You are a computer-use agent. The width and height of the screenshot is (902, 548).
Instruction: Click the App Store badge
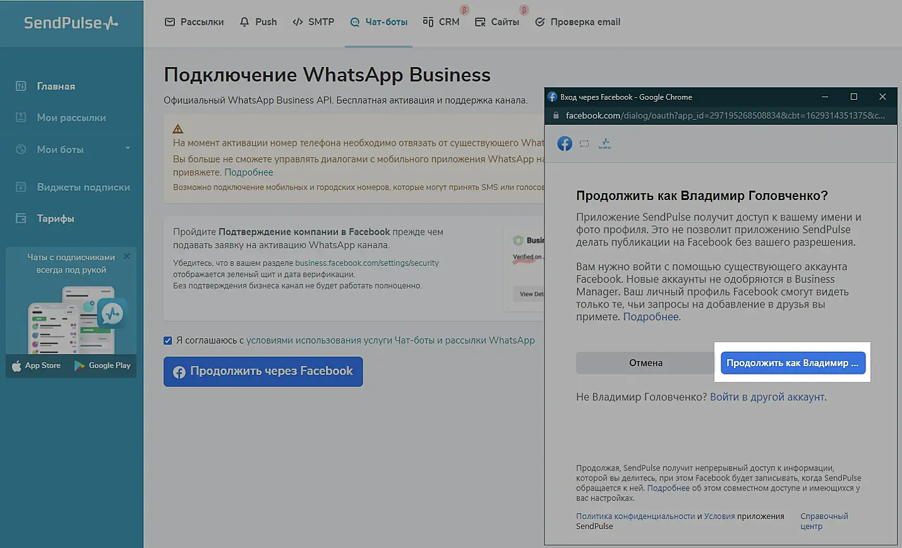coord(36,366)
